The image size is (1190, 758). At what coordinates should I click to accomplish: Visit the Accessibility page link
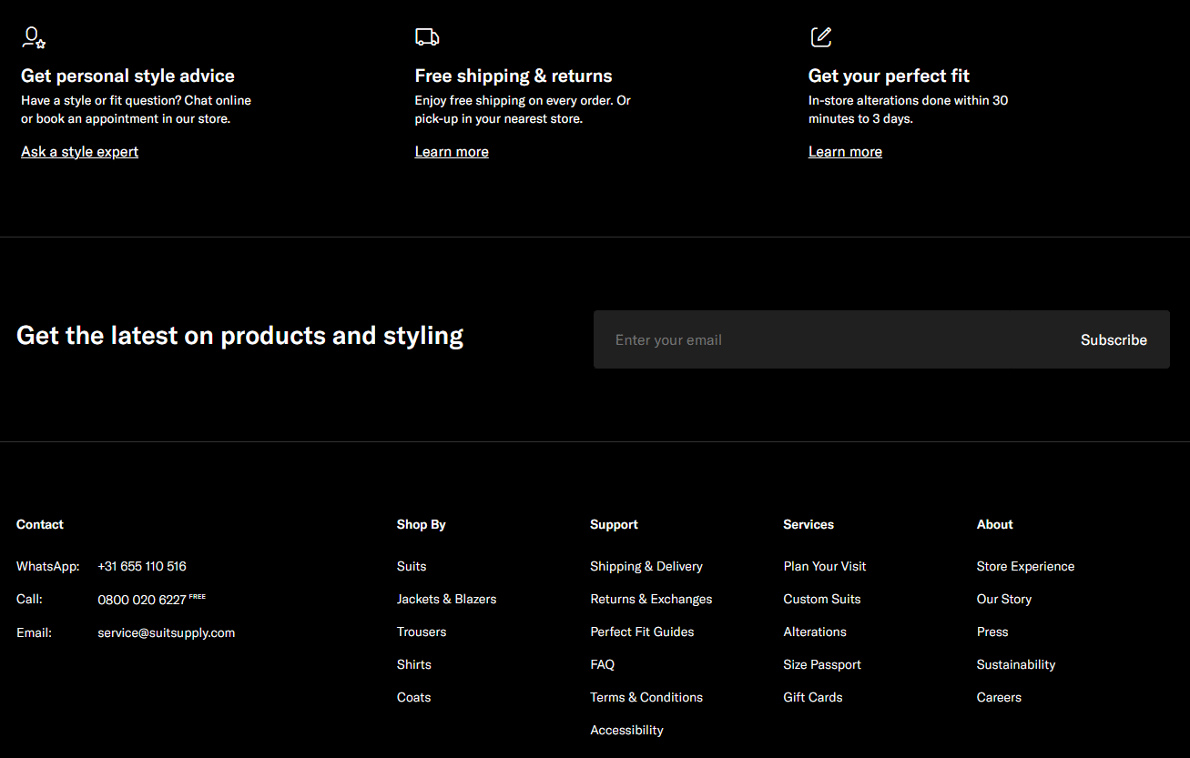click(x=626, y=730)
